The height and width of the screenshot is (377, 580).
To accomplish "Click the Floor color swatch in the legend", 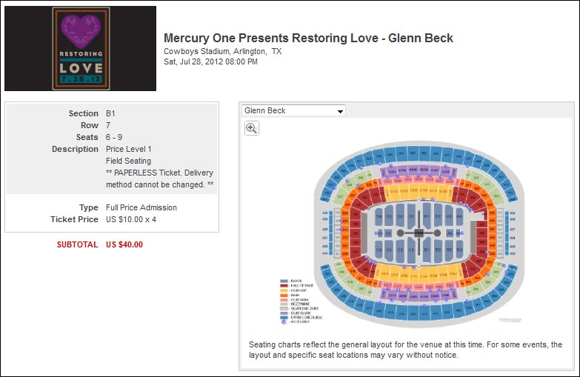I will tap(283, 281).
